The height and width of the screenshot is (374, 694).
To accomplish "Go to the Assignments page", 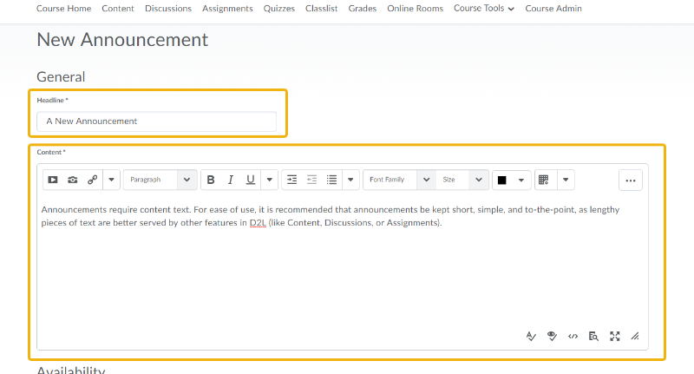I will point(227,9).
